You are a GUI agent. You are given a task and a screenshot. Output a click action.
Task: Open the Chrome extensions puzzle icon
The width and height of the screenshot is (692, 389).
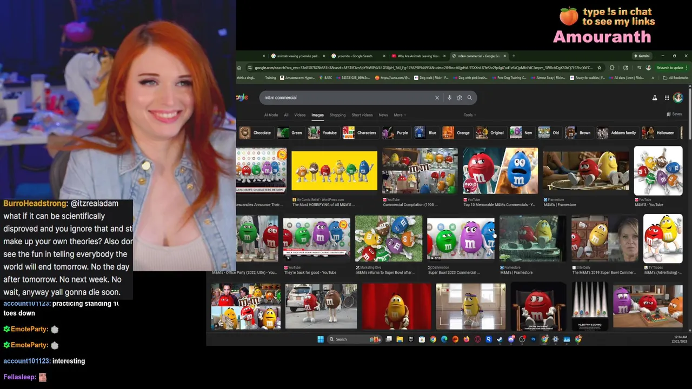612,68
